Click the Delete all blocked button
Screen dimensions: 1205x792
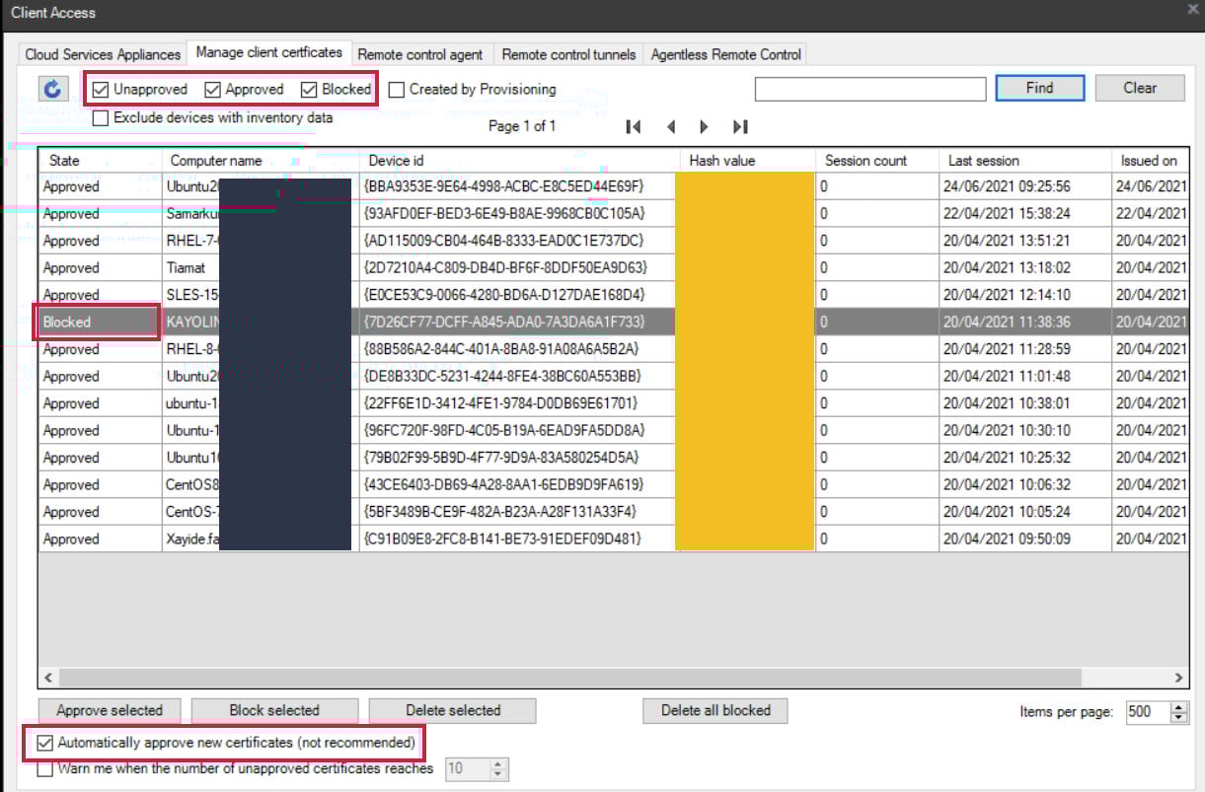pyautogui.click(x=716, y=710)
